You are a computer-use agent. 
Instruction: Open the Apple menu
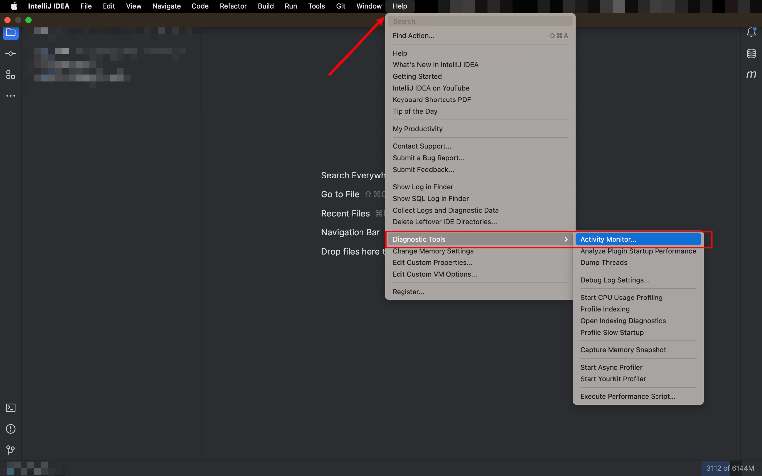14,6
